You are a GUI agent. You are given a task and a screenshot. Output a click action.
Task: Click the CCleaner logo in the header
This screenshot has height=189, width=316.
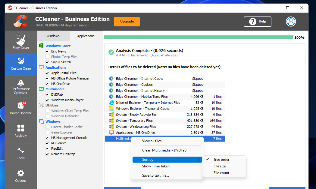tap(21, 21)
